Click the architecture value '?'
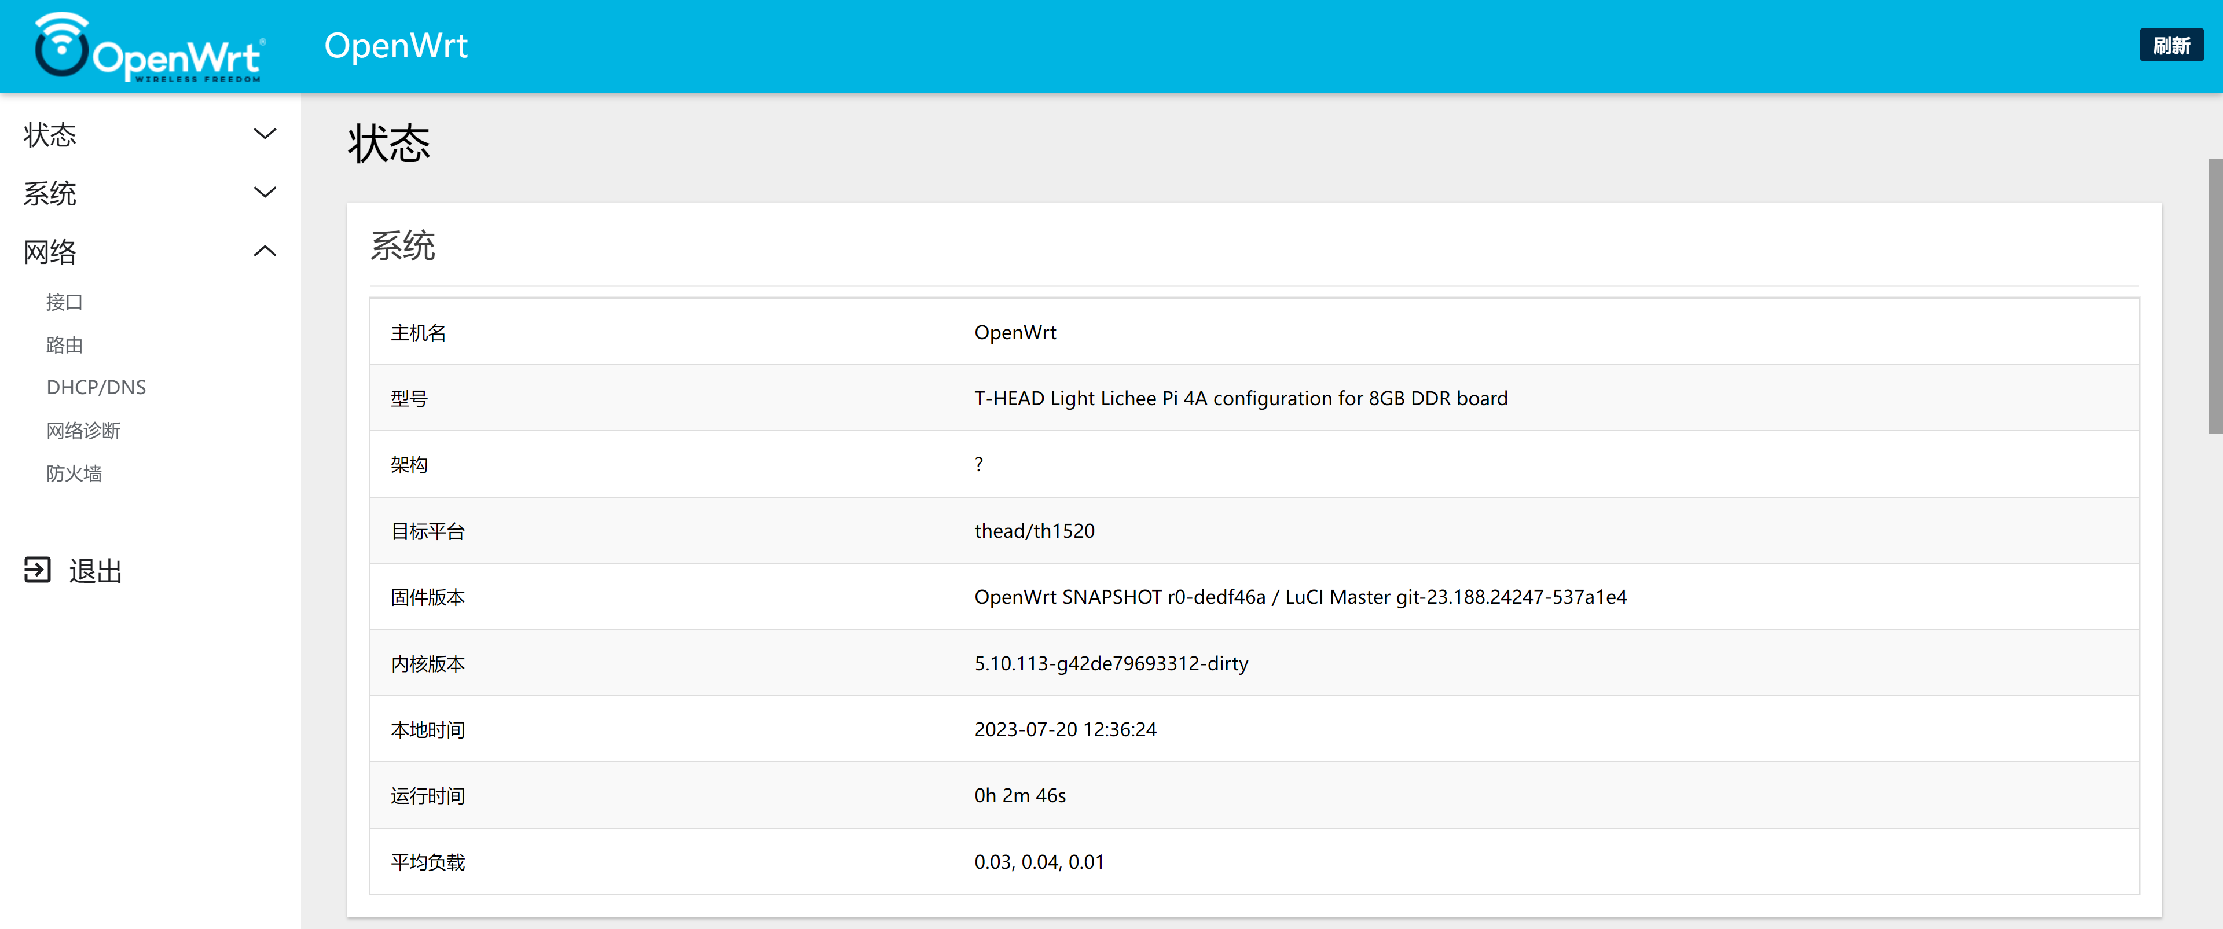Screen dimensions: 2223x929 pyautogui.click(x=978, y=464)
